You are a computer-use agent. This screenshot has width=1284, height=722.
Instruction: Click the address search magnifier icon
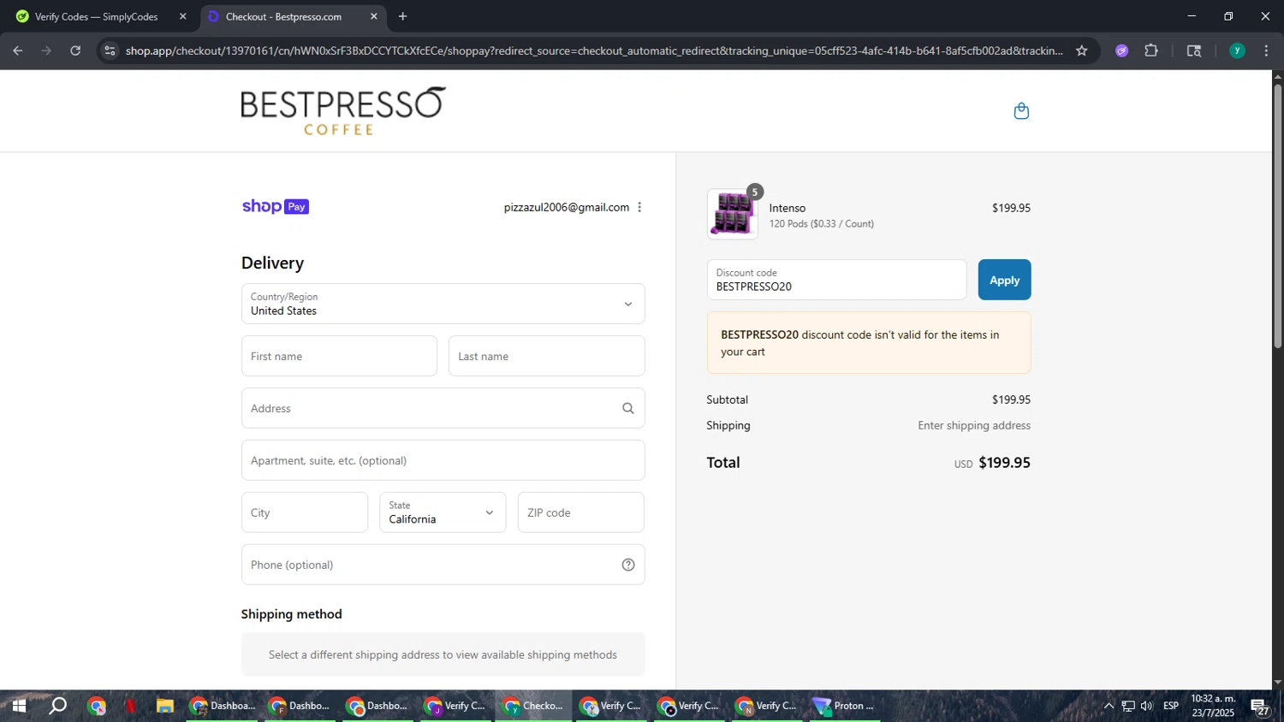[x=628, y=408]
